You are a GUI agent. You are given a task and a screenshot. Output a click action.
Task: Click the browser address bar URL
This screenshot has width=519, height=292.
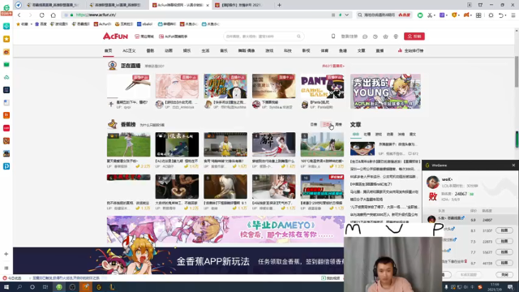(x=96, y=15)
